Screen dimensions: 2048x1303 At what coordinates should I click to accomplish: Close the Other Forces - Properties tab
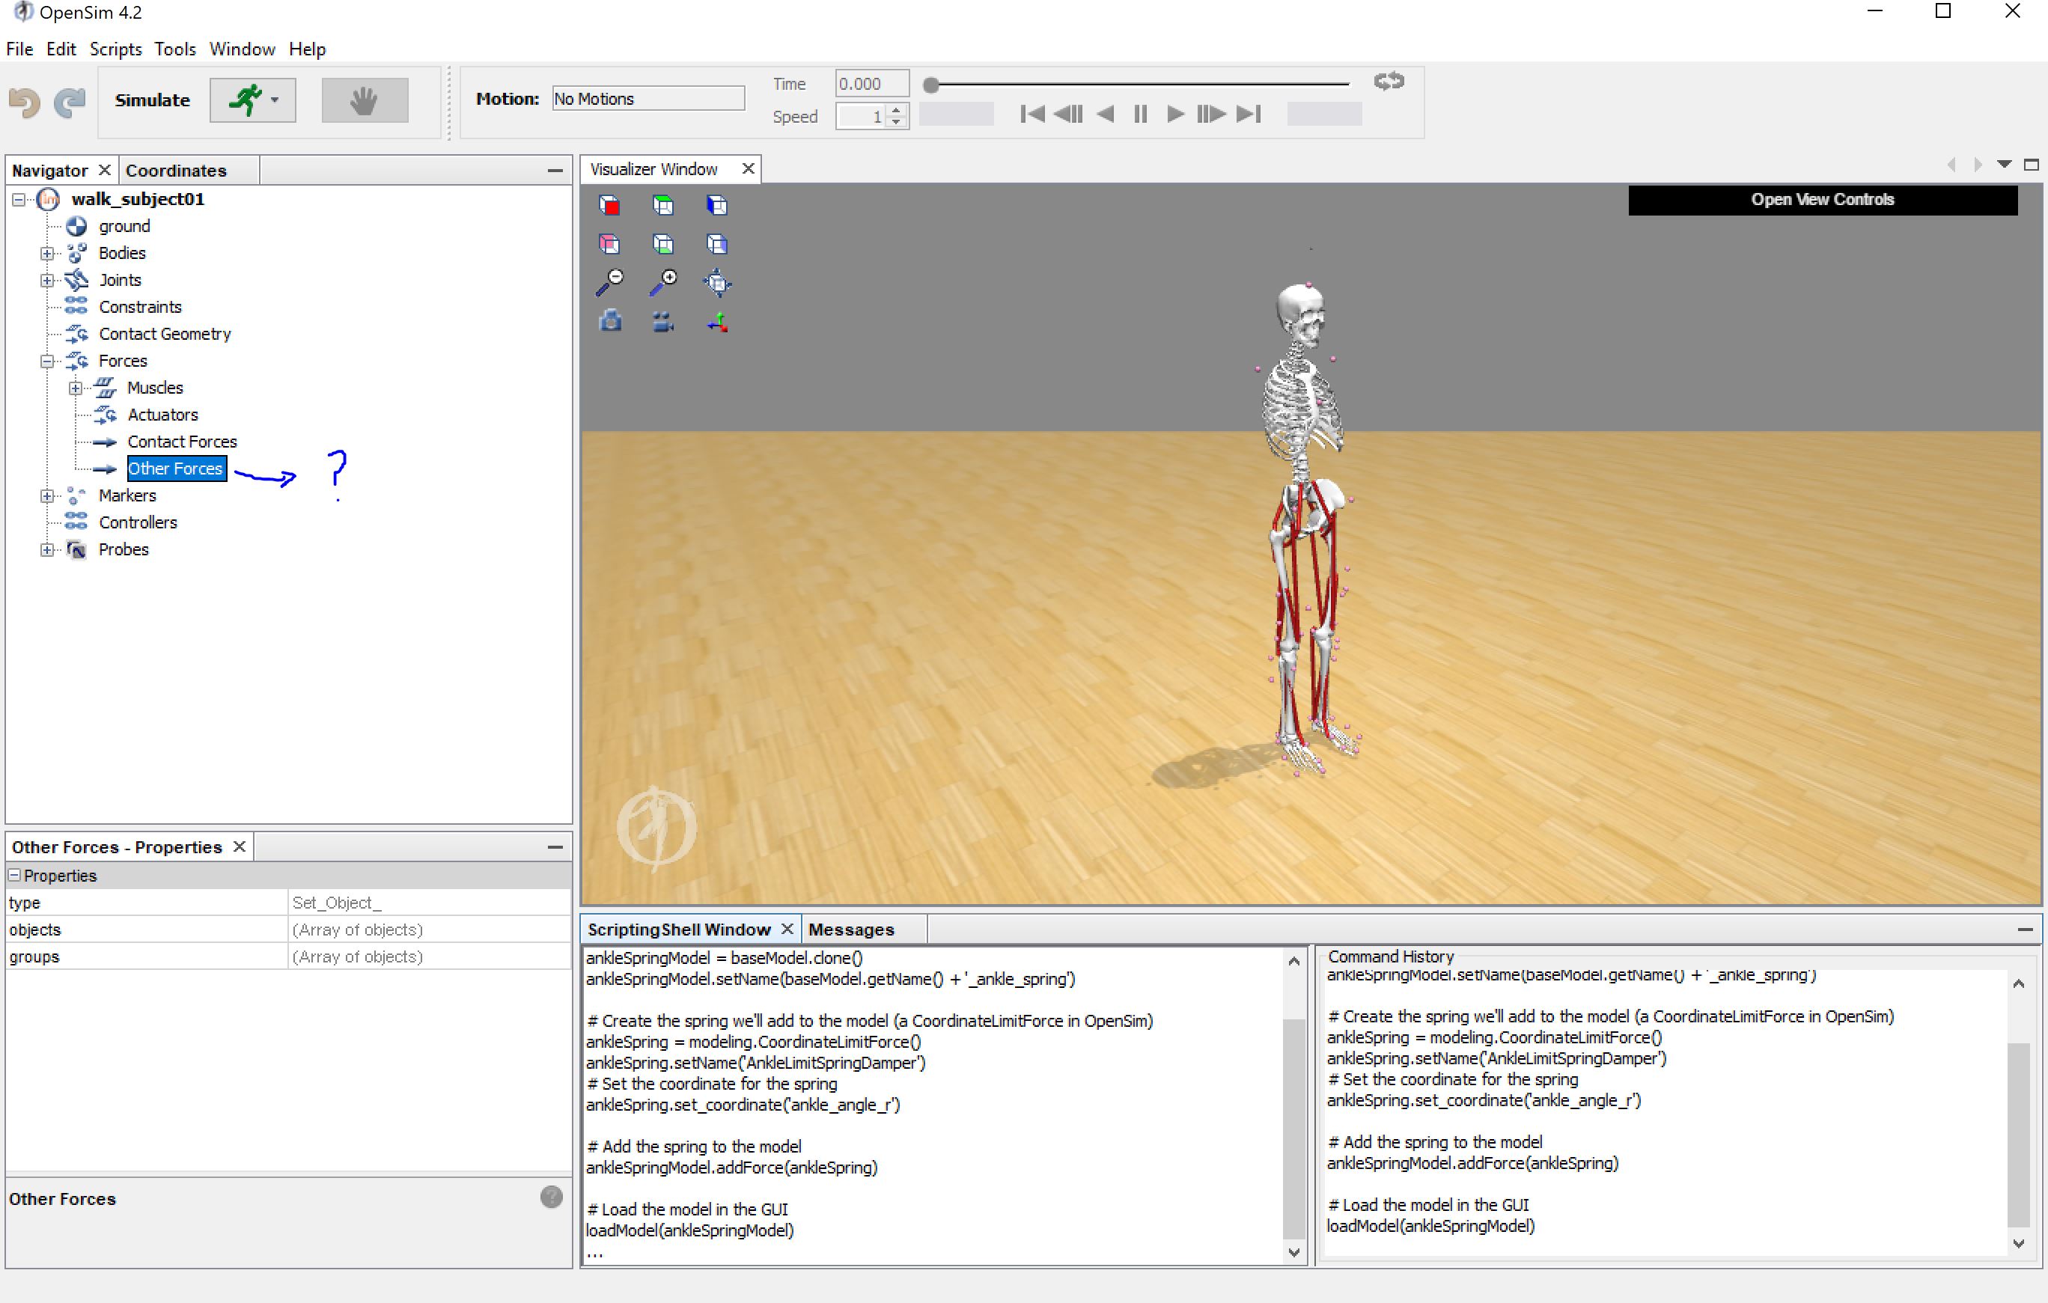pos(240,846)
